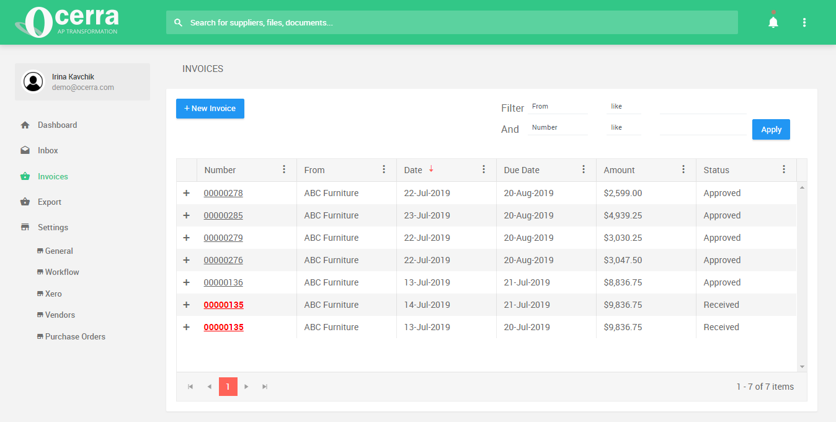Open Status column options menu
This screenshot has width=836, height=422.
784,169
